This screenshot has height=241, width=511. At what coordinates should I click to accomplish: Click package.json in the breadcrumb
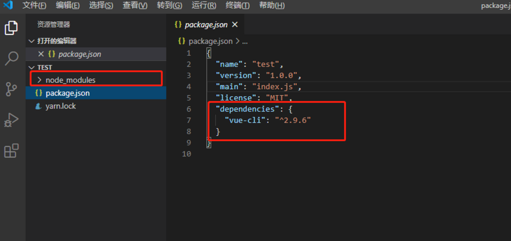coord(210,41)
